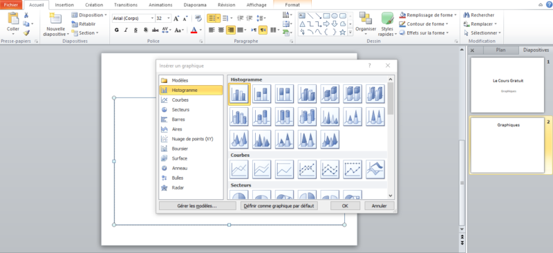Viewport: 553px width, 253px height.
Task: Click Annuler to cancel the chart dialog
Action: [x=379, y=206]
